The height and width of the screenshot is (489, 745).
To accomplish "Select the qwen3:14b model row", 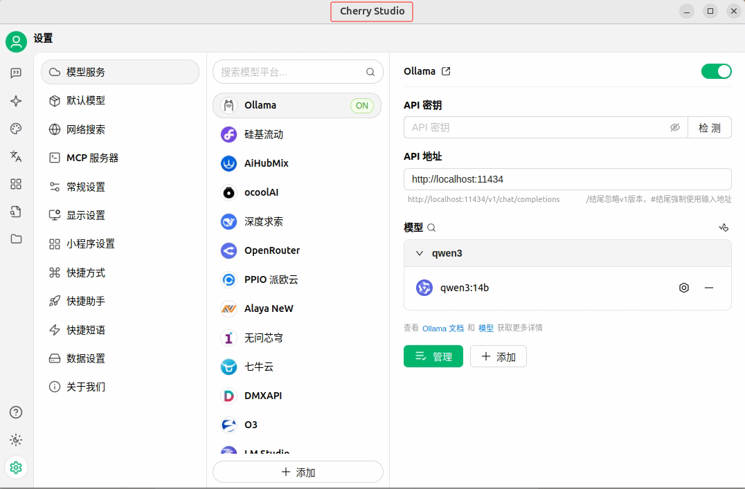I will [x=568, y=288].
